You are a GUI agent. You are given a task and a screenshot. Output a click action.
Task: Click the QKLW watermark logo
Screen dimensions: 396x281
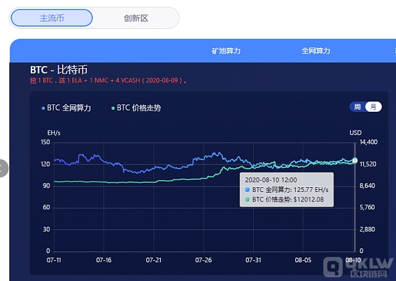point(359,268)
